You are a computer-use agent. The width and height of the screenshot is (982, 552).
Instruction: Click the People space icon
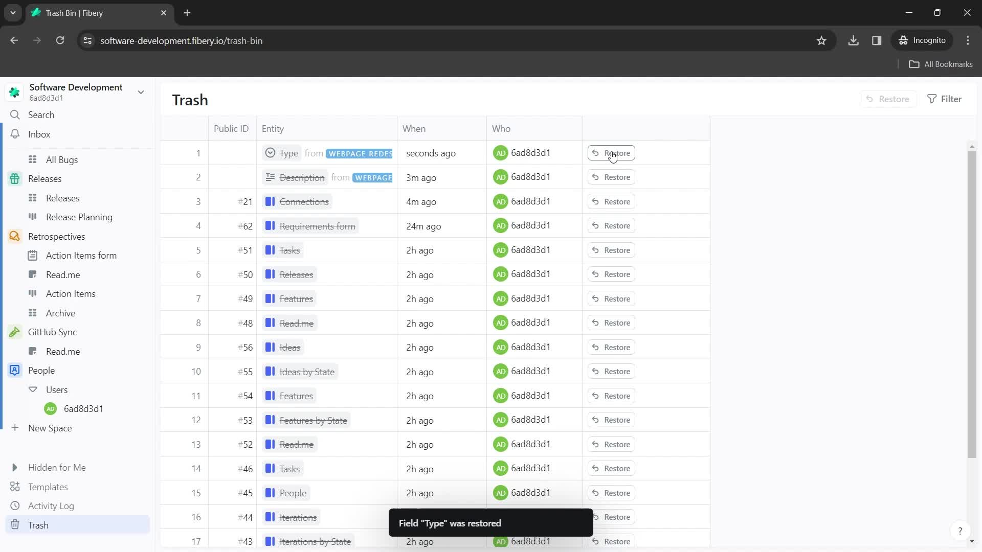15,371
